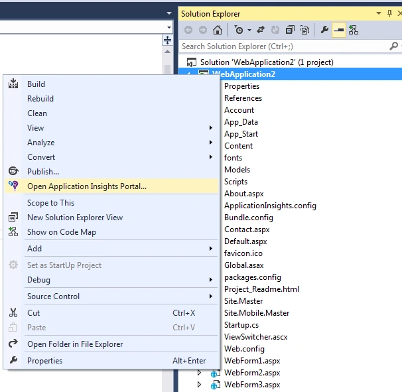Click the Collapse All toolbar icon
This screenshot has height=392, width=402.
point(290,30)
